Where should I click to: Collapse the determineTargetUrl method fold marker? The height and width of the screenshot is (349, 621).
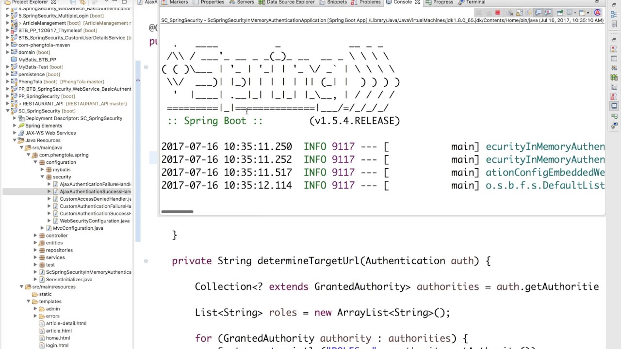click(146, 261)
